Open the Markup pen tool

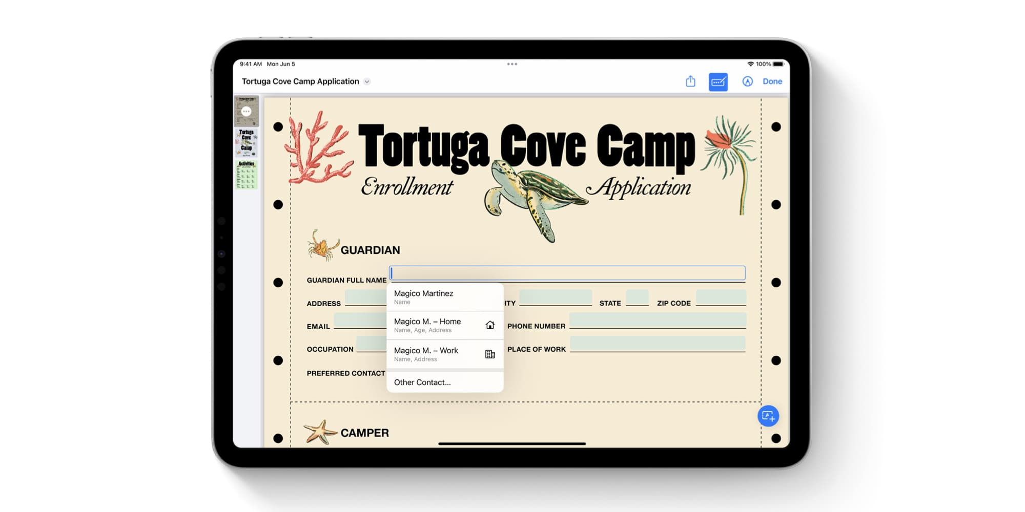pos(747,81)
